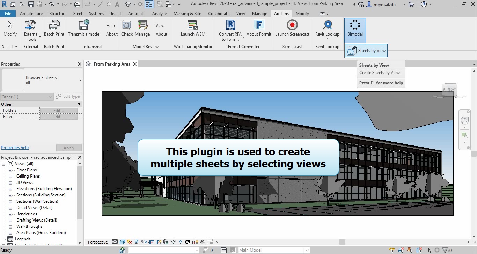477x254 pixels.
Task: Expand the Floor Plans tree node
Action: click(x=10, y=170)
